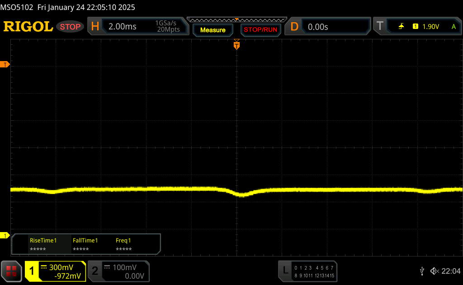Select the channel 2 0.00V offset
The image size is (463, 285).
(x=134, y=276)
